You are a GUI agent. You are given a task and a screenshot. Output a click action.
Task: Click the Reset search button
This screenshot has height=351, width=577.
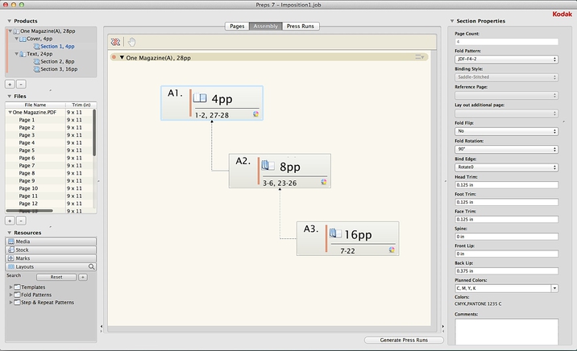click(56, 276)
